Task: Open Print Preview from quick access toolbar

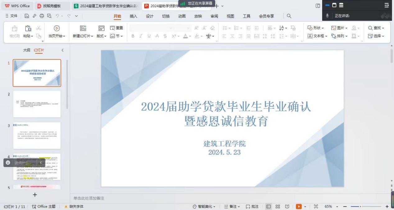Action: click(49, 16)
